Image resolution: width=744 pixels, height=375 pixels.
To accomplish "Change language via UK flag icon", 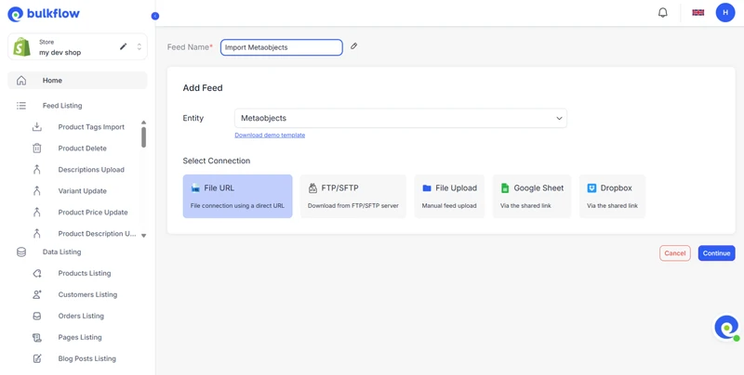I will 698,13.
